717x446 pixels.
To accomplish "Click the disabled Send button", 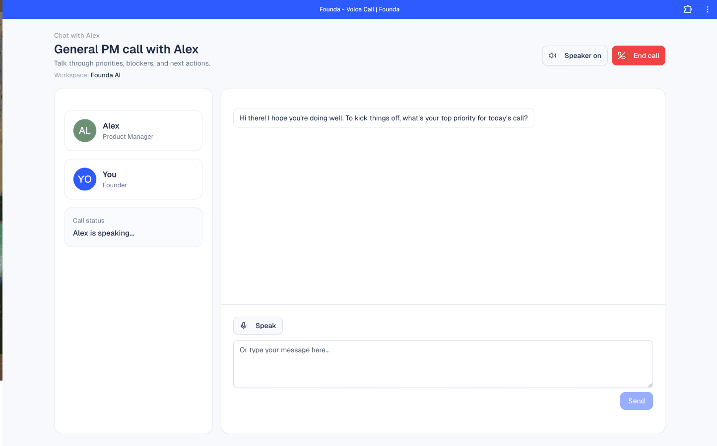I will pyautogui.click(x=636, y=401).
